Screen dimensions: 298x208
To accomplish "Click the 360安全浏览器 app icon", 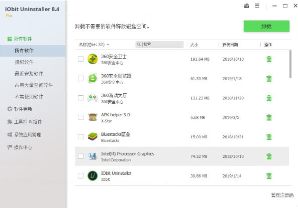I will click(x=92, y=79).
